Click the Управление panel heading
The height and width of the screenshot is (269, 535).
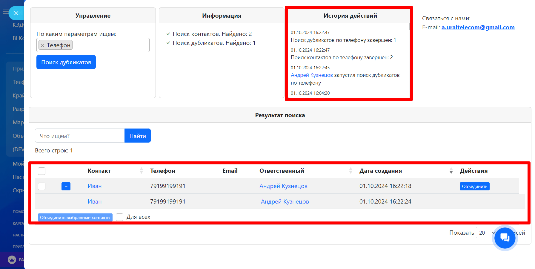coord(93,16)
